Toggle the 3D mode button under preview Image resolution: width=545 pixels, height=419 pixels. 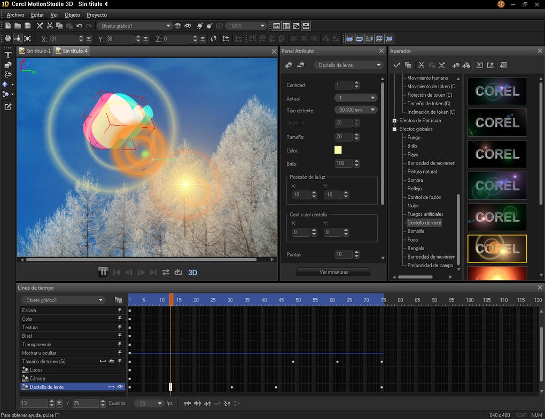pos(192,273)
